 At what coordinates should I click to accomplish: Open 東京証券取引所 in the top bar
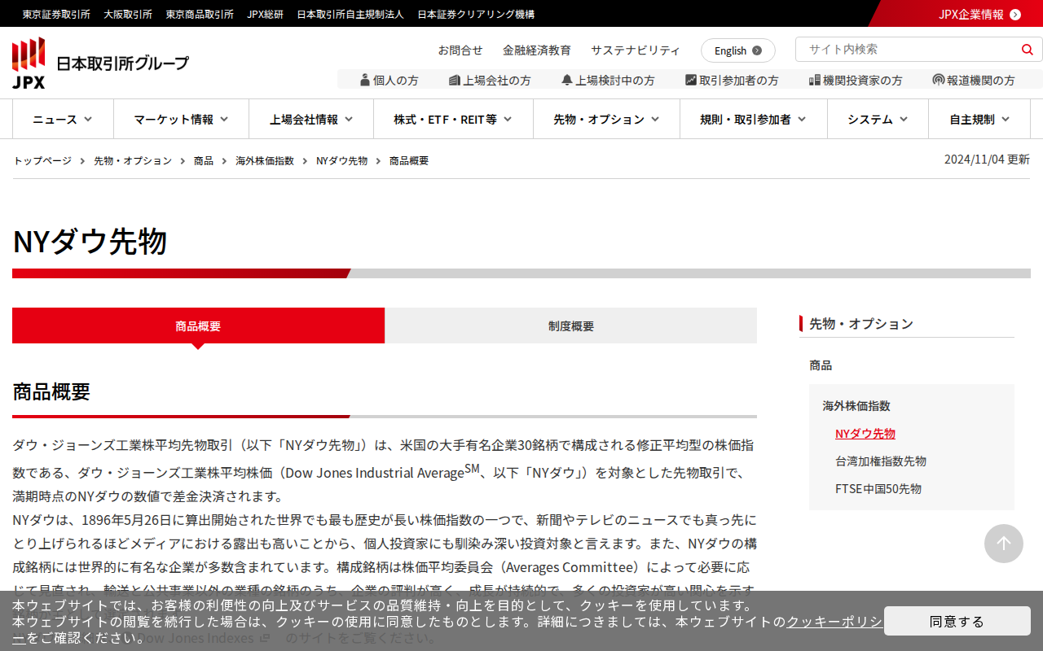point(56,14)
